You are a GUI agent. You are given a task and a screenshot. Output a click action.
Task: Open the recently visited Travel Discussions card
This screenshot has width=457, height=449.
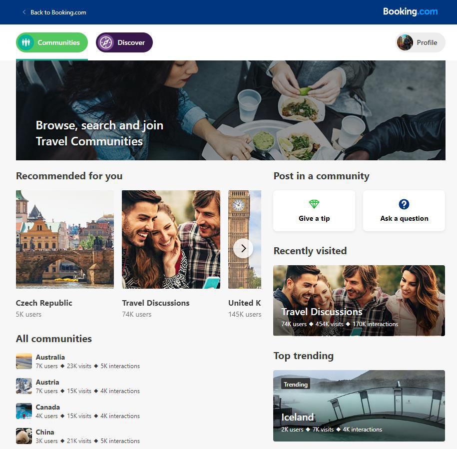359,300
